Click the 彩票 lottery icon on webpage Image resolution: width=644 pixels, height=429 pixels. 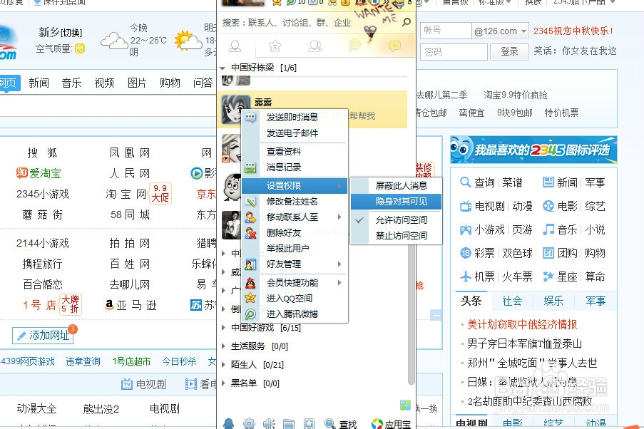pyautogui.click(x=465, y=253)
